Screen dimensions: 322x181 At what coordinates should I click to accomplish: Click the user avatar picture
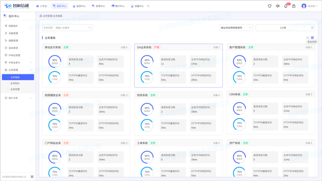304,6
